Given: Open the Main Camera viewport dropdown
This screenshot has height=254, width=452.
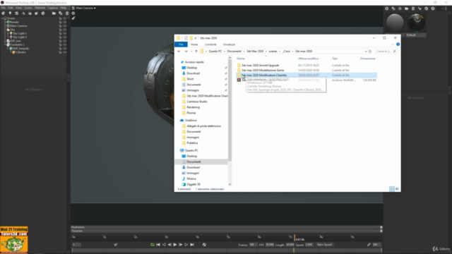Looking at the screenshot, I should click(84, 8).
